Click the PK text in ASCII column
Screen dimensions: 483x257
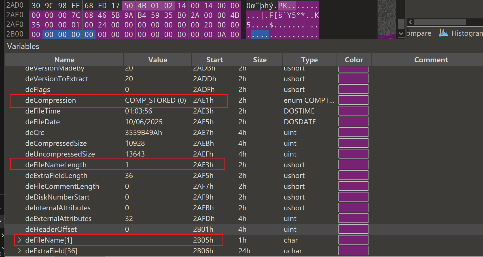point(283,6)
